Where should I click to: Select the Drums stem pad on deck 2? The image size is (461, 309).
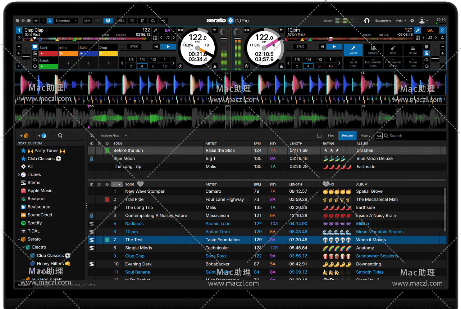pyautogui.click(x=413, y=50)
